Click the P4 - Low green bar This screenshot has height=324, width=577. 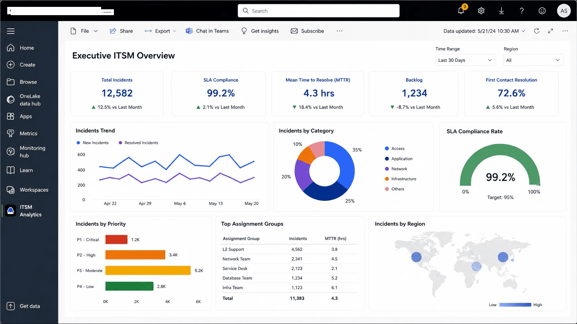129,286
